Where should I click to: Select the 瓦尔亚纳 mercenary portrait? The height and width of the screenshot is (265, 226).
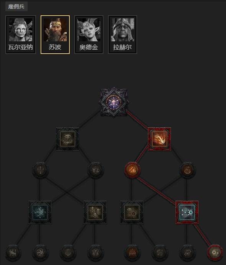21,35
